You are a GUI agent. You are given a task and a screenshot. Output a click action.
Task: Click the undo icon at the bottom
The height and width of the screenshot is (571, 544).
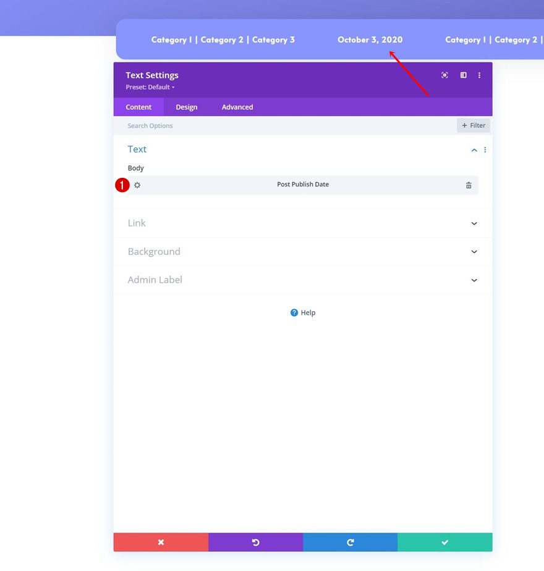(x=255, y=542)
